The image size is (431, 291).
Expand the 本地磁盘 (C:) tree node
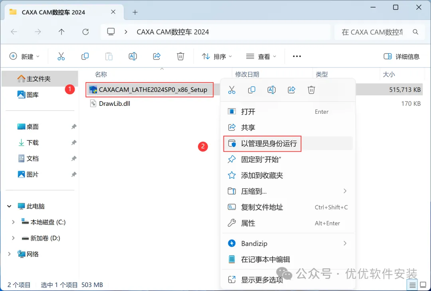pos(13,222)
